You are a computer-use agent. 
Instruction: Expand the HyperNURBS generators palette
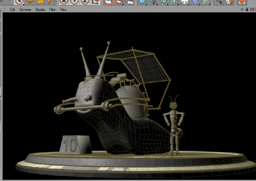point(163,2)
